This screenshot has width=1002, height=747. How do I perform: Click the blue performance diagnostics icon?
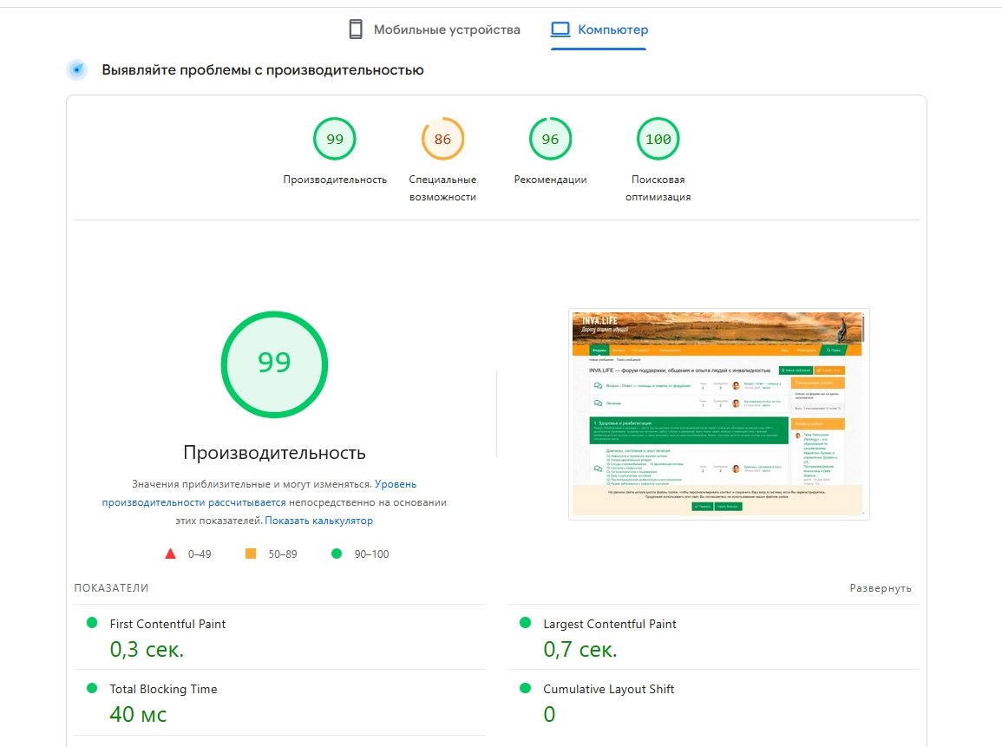77,70
